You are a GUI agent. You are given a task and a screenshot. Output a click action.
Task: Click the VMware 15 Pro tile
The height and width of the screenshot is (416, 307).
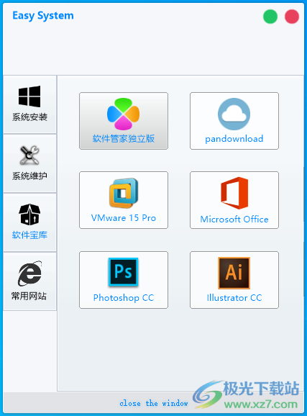[x=124, y=200]
